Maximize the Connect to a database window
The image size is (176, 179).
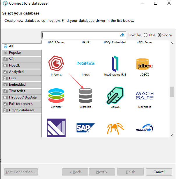click(156, 3)
